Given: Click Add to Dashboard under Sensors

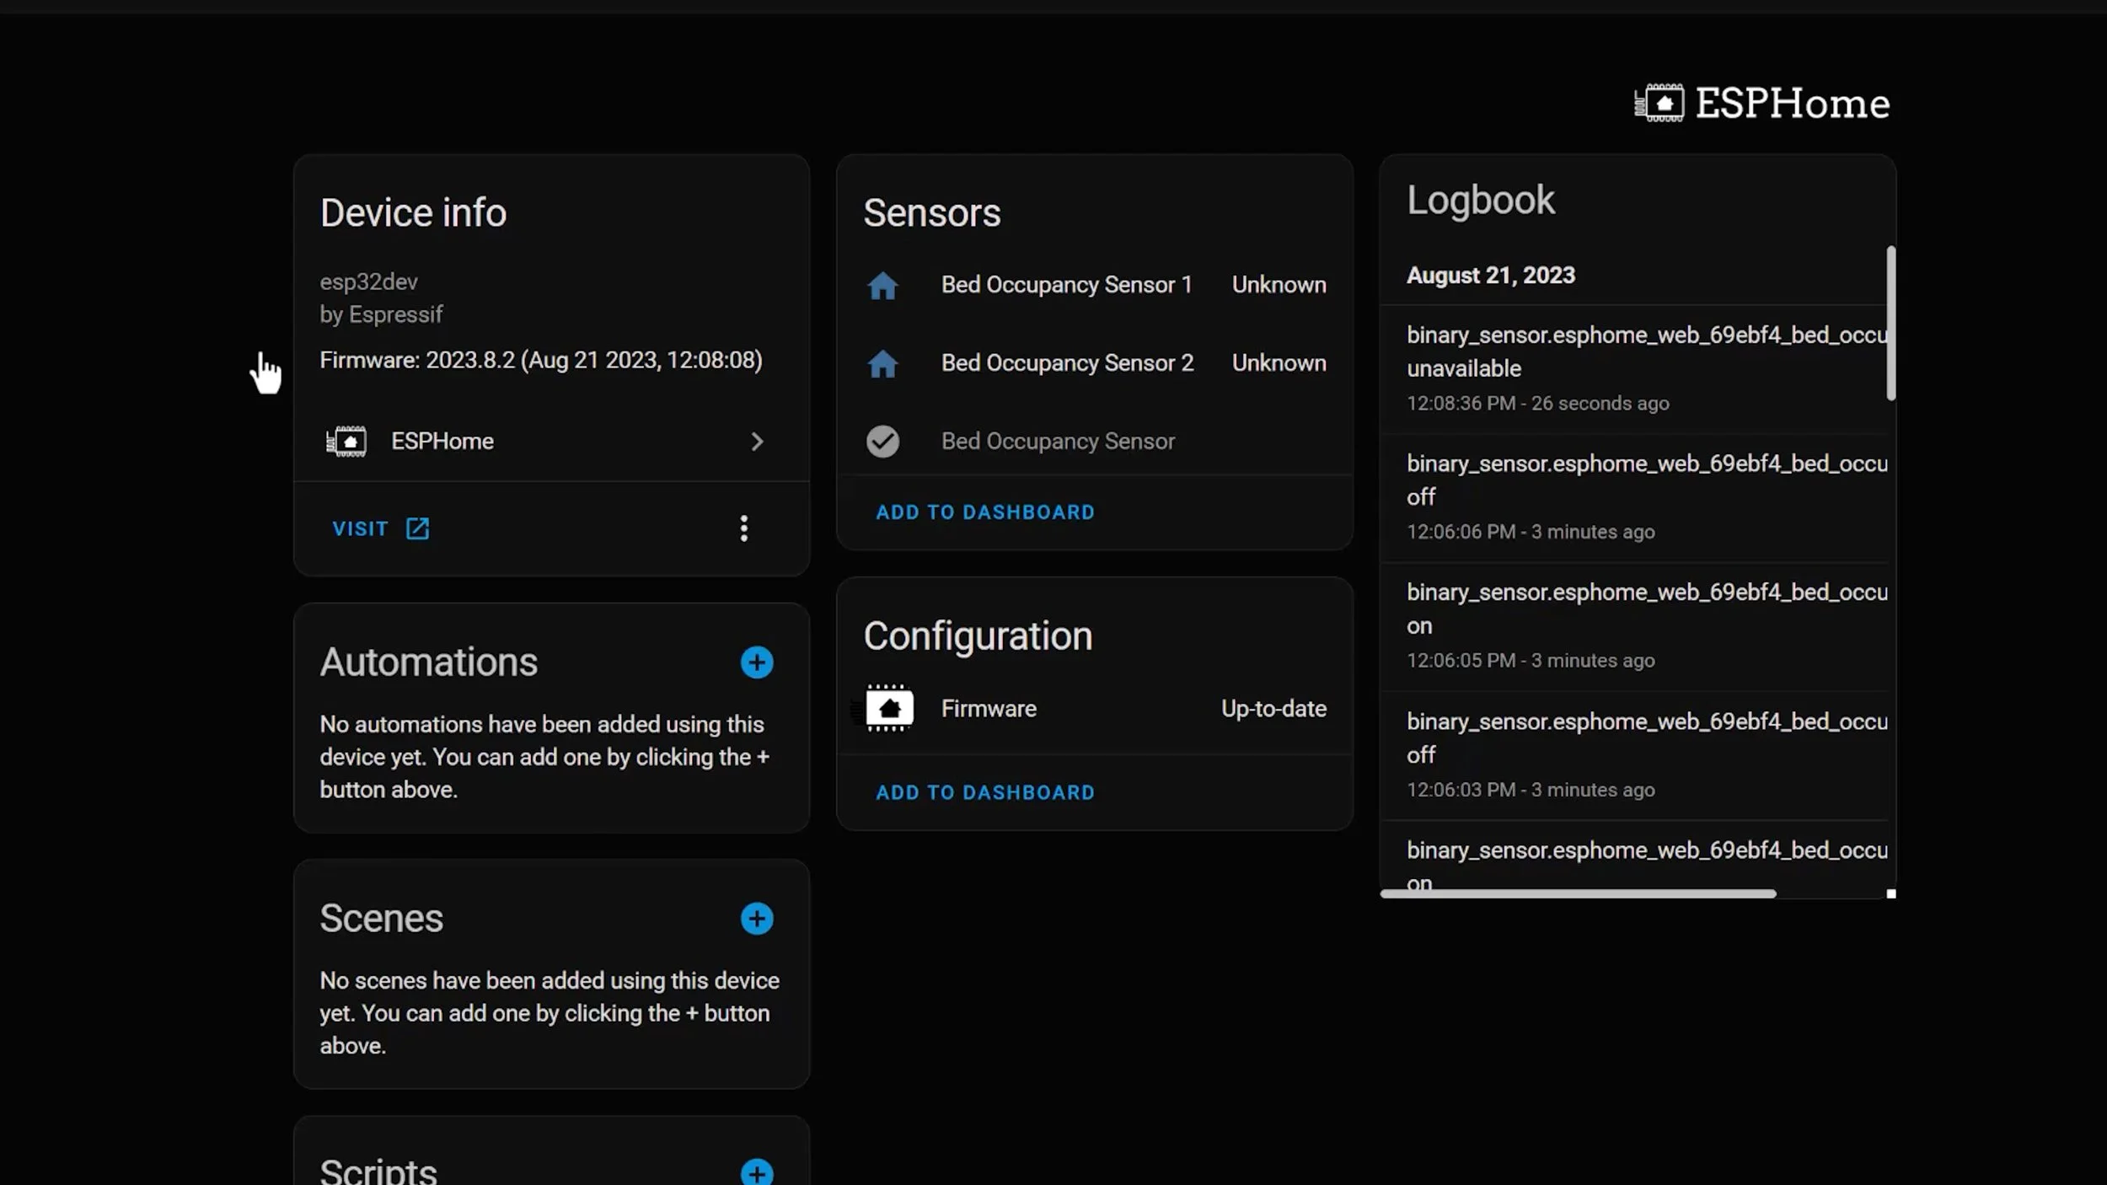Looking at the screenshot, I should tap(985, 512).
